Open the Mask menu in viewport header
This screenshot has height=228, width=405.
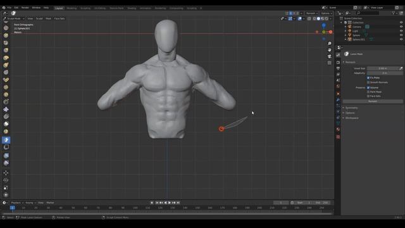(x=48, y=18)
